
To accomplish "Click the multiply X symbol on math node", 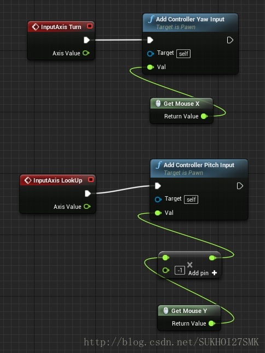I will coord(189,265).
